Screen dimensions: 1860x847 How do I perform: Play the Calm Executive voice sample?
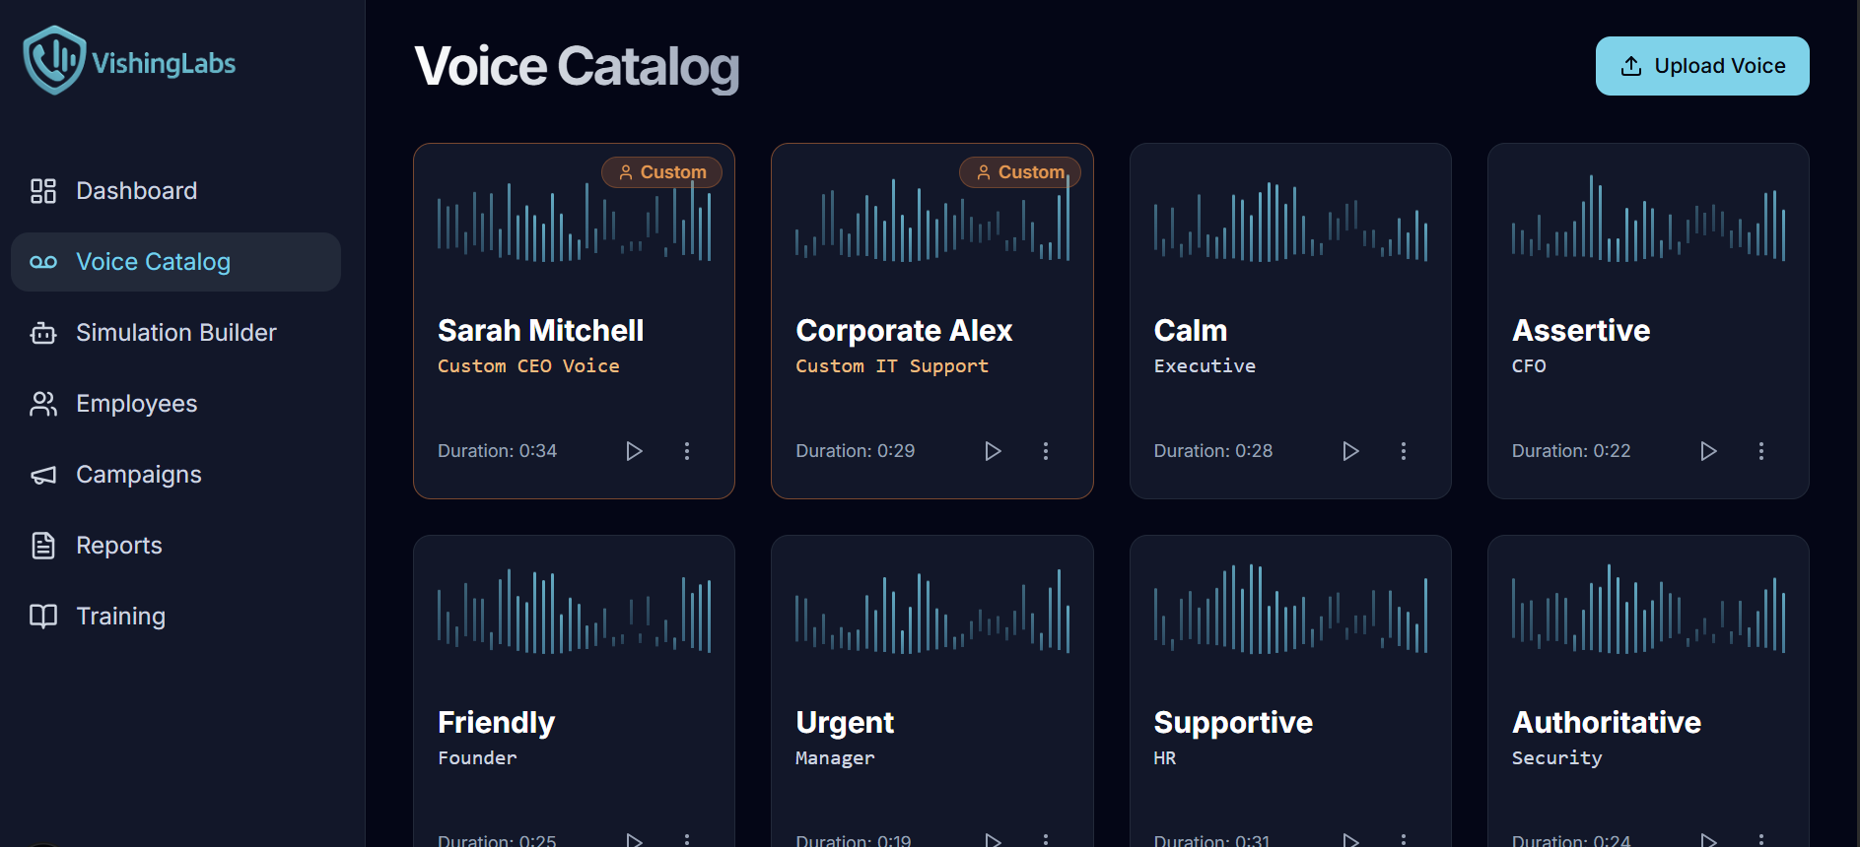[x=1350, y=451]
